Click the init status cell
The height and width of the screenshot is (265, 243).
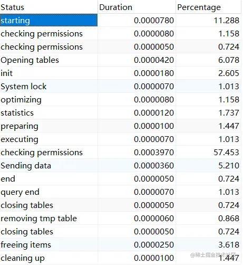coord(48,73)
